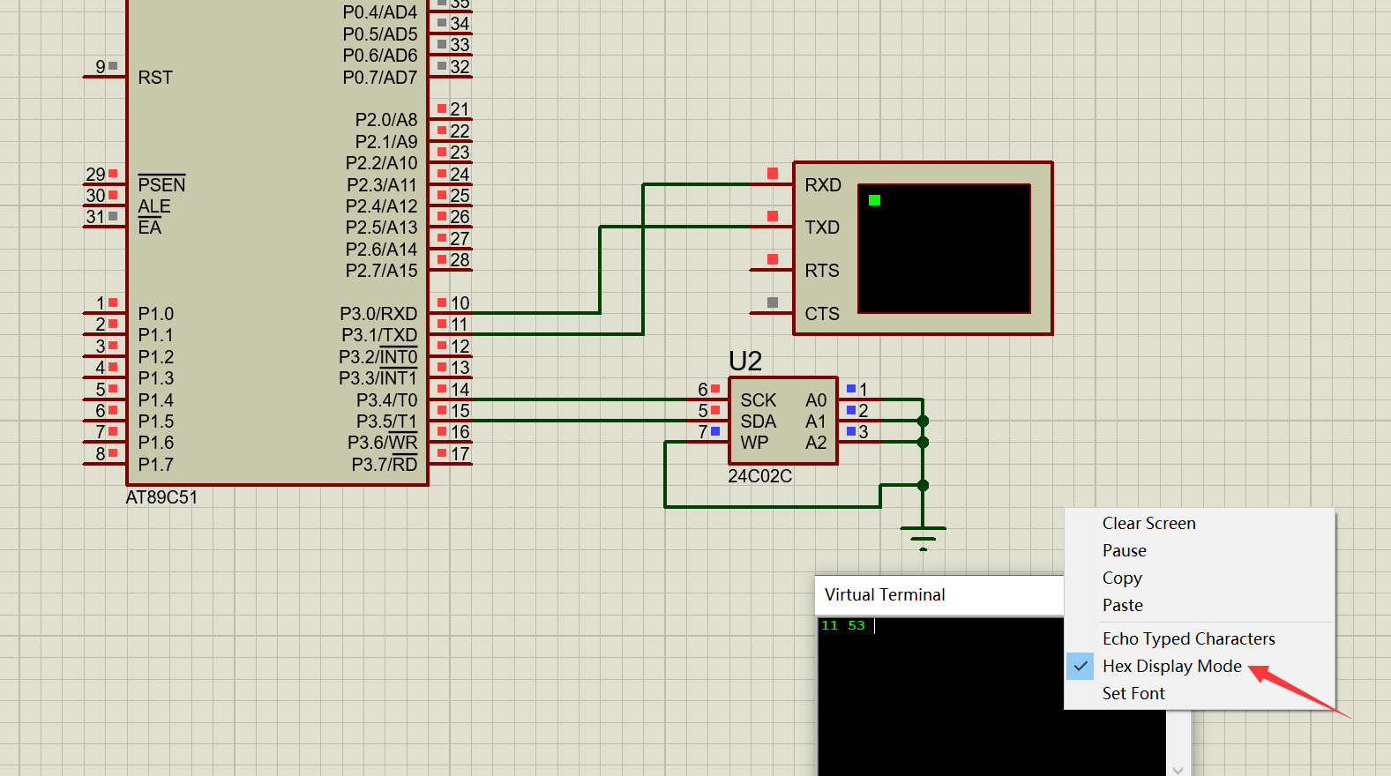Click the P3.6/WR pin label
The image size is (1391, 776).
pos(383,443)
